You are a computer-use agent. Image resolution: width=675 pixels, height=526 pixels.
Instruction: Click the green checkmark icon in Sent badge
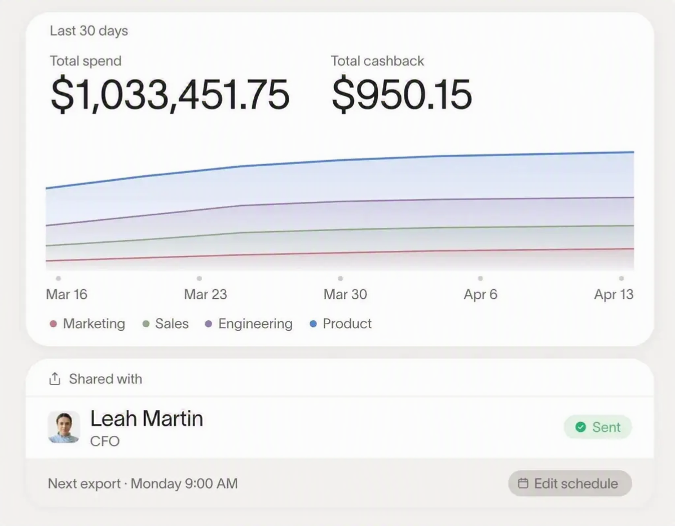[x=581, y=427]
